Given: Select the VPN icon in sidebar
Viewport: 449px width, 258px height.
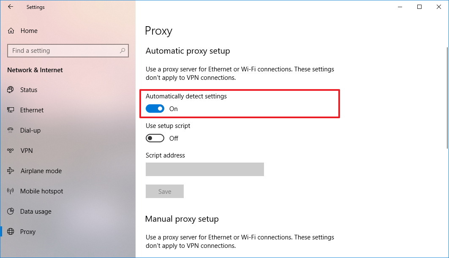Looking at the screenshot, I should [x=10, y=151].
